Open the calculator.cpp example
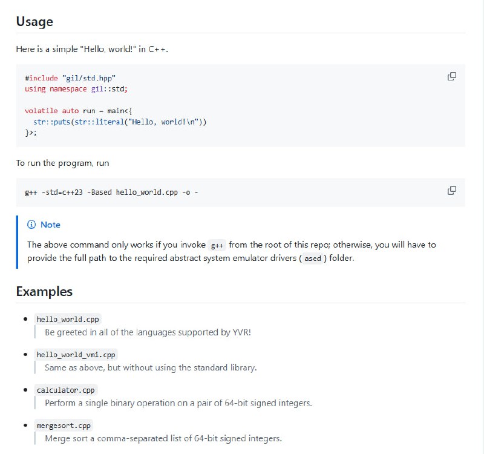Image resolution: width=484 pixels, height=454 pixels. [65, 390]
